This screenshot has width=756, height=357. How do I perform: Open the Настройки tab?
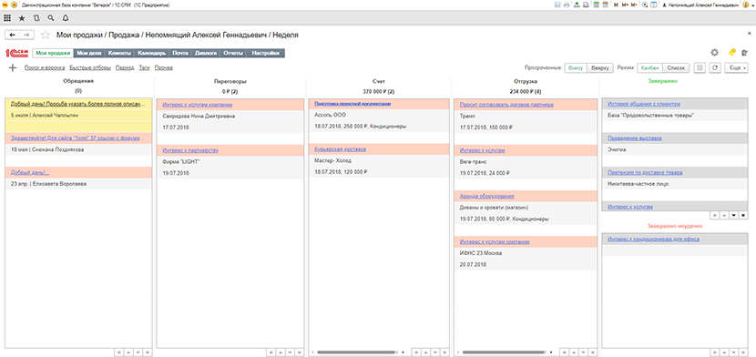(266, 53)
